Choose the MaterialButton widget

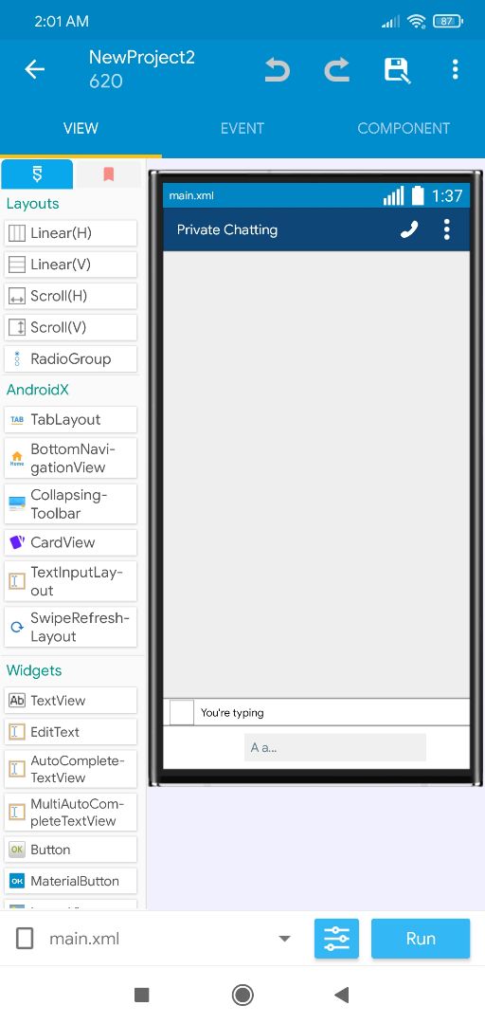70,881
